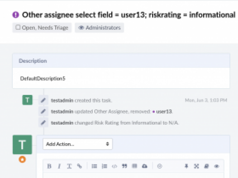
Task: Open the emoji/meme picker icon
Action: tap(160, 166)
